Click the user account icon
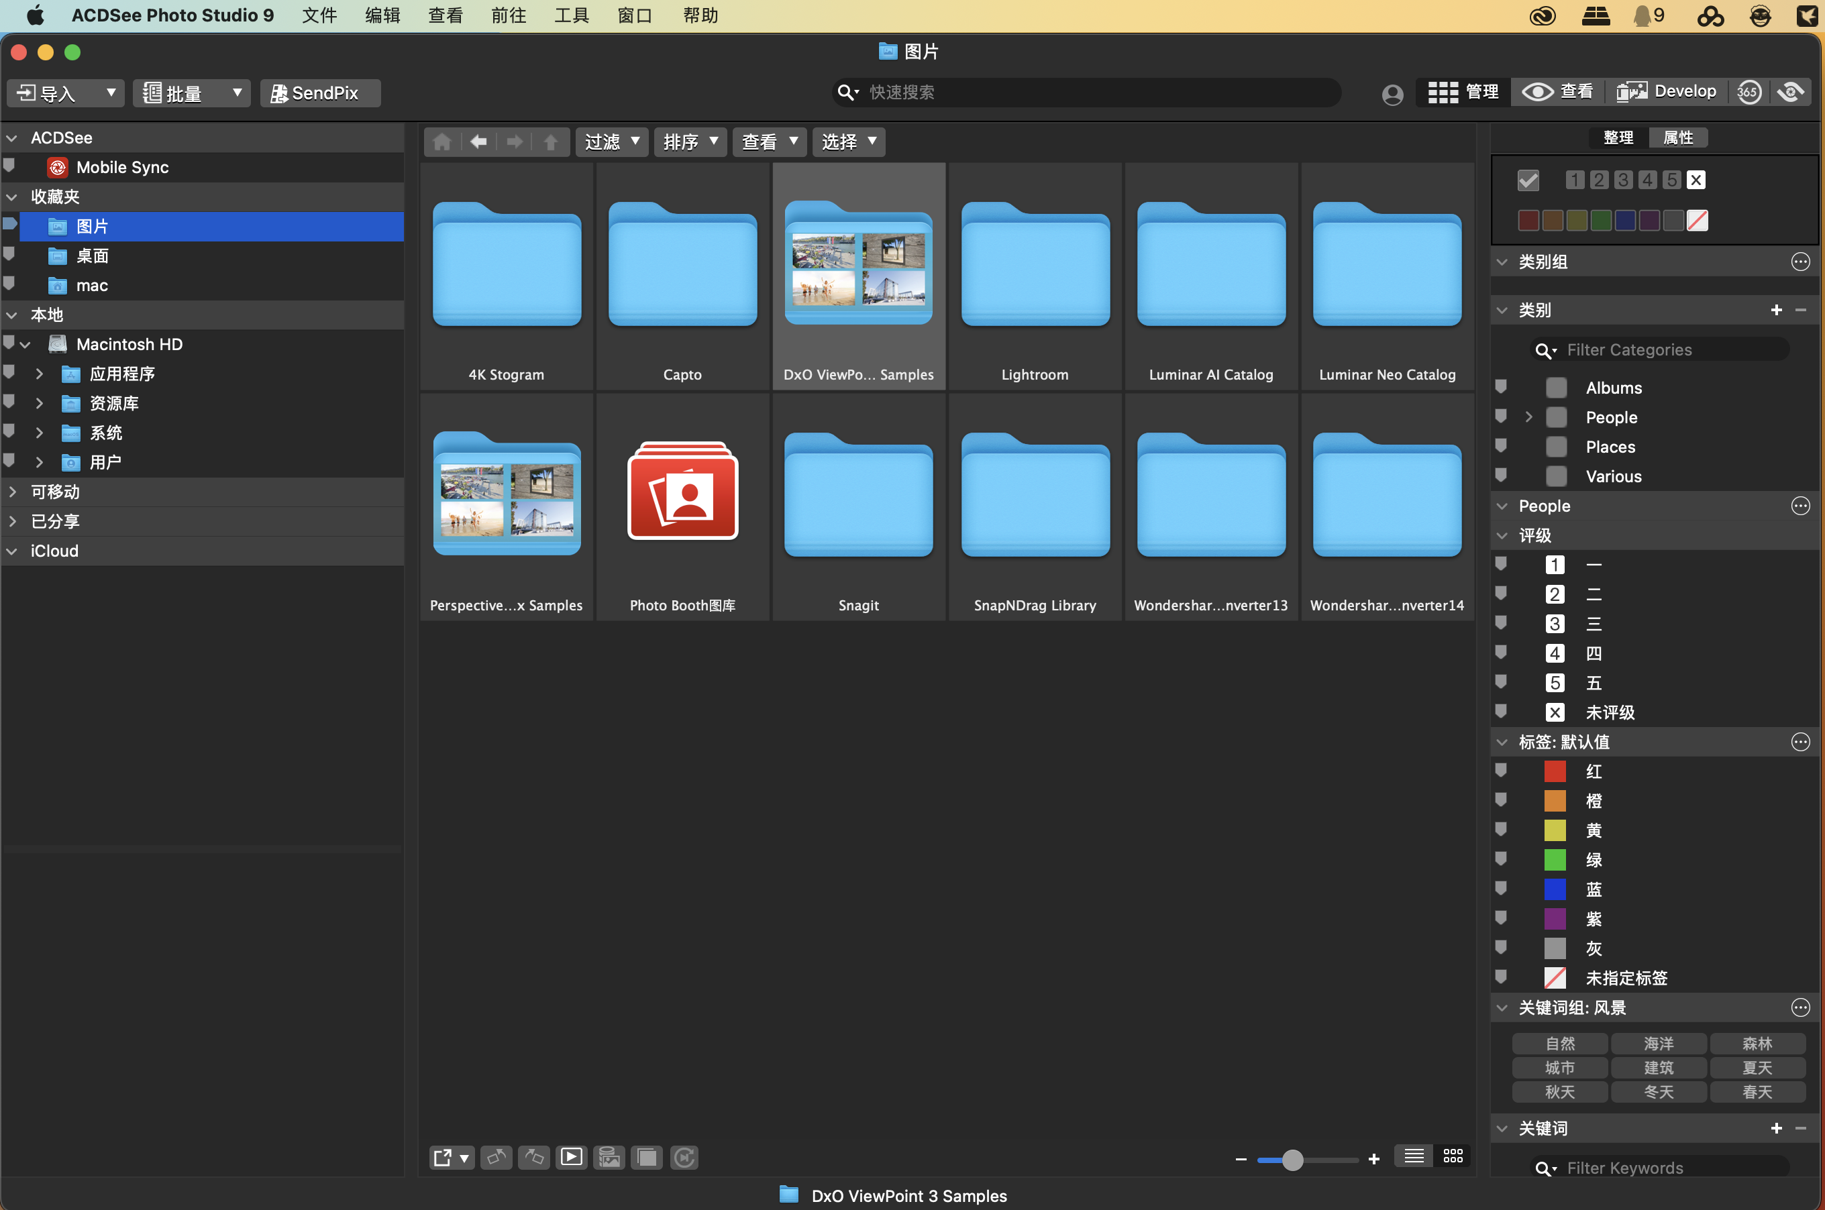 click(x=1392, y=94)
